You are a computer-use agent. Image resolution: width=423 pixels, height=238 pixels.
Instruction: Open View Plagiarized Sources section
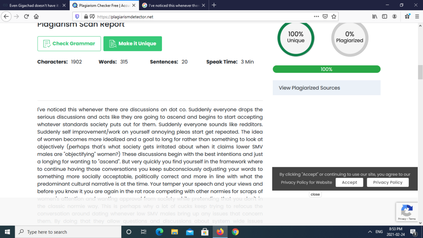pos(326,88)
